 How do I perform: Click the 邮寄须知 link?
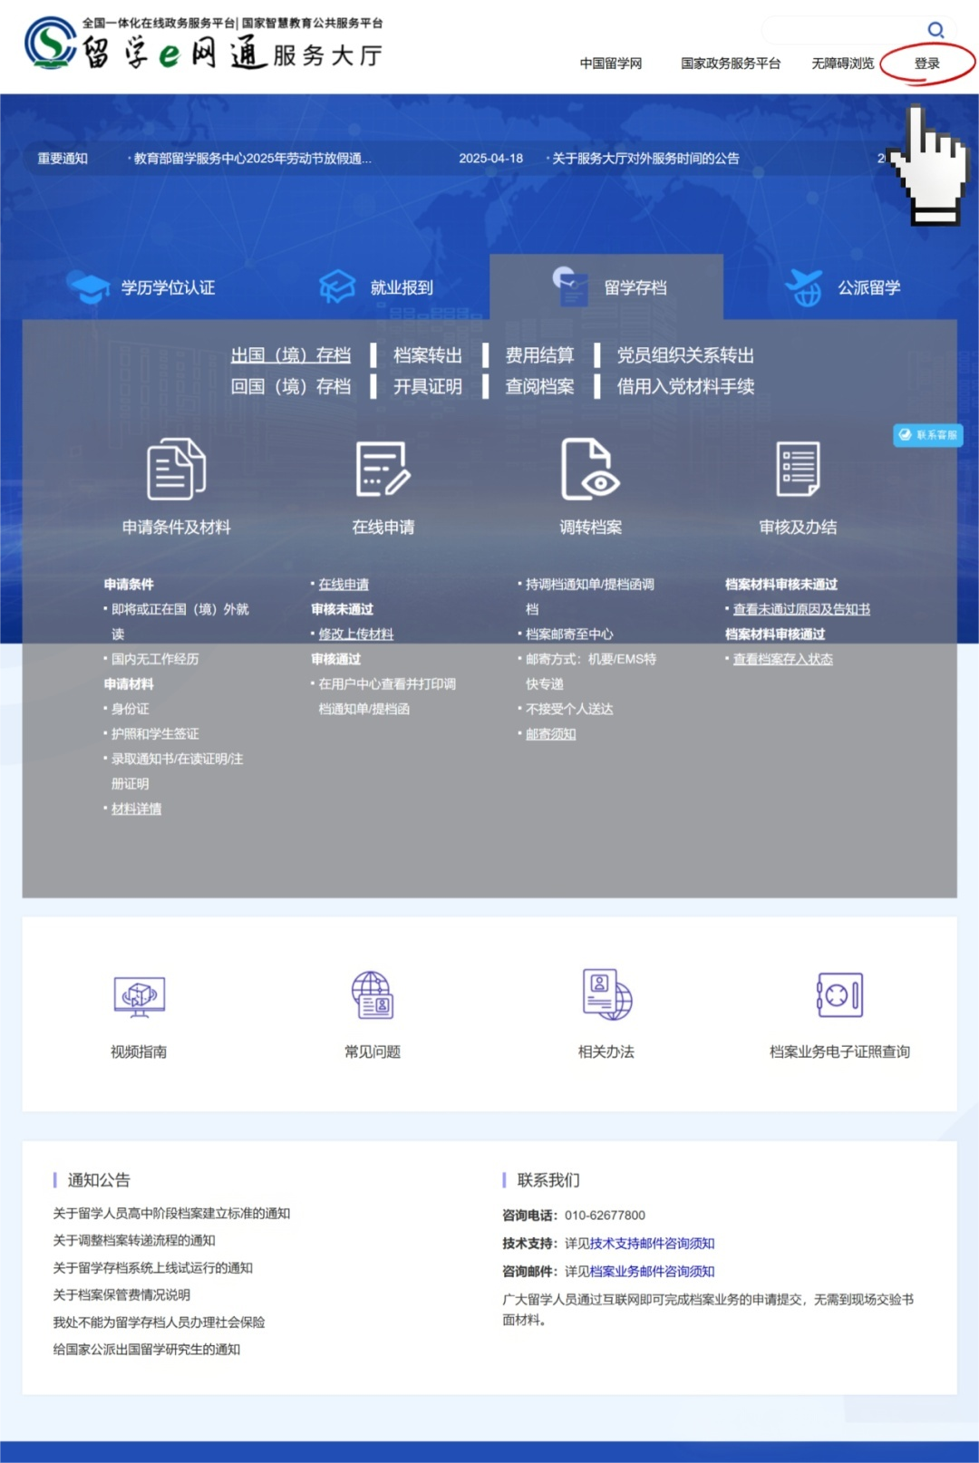(x=551, y=734)
